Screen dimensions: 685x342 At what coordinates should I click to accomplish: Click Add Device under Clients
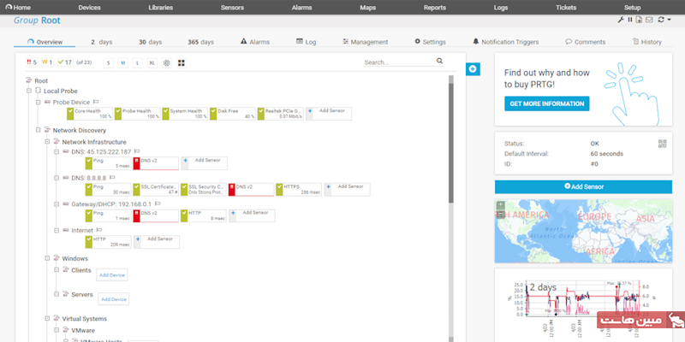tap(112, 275)
